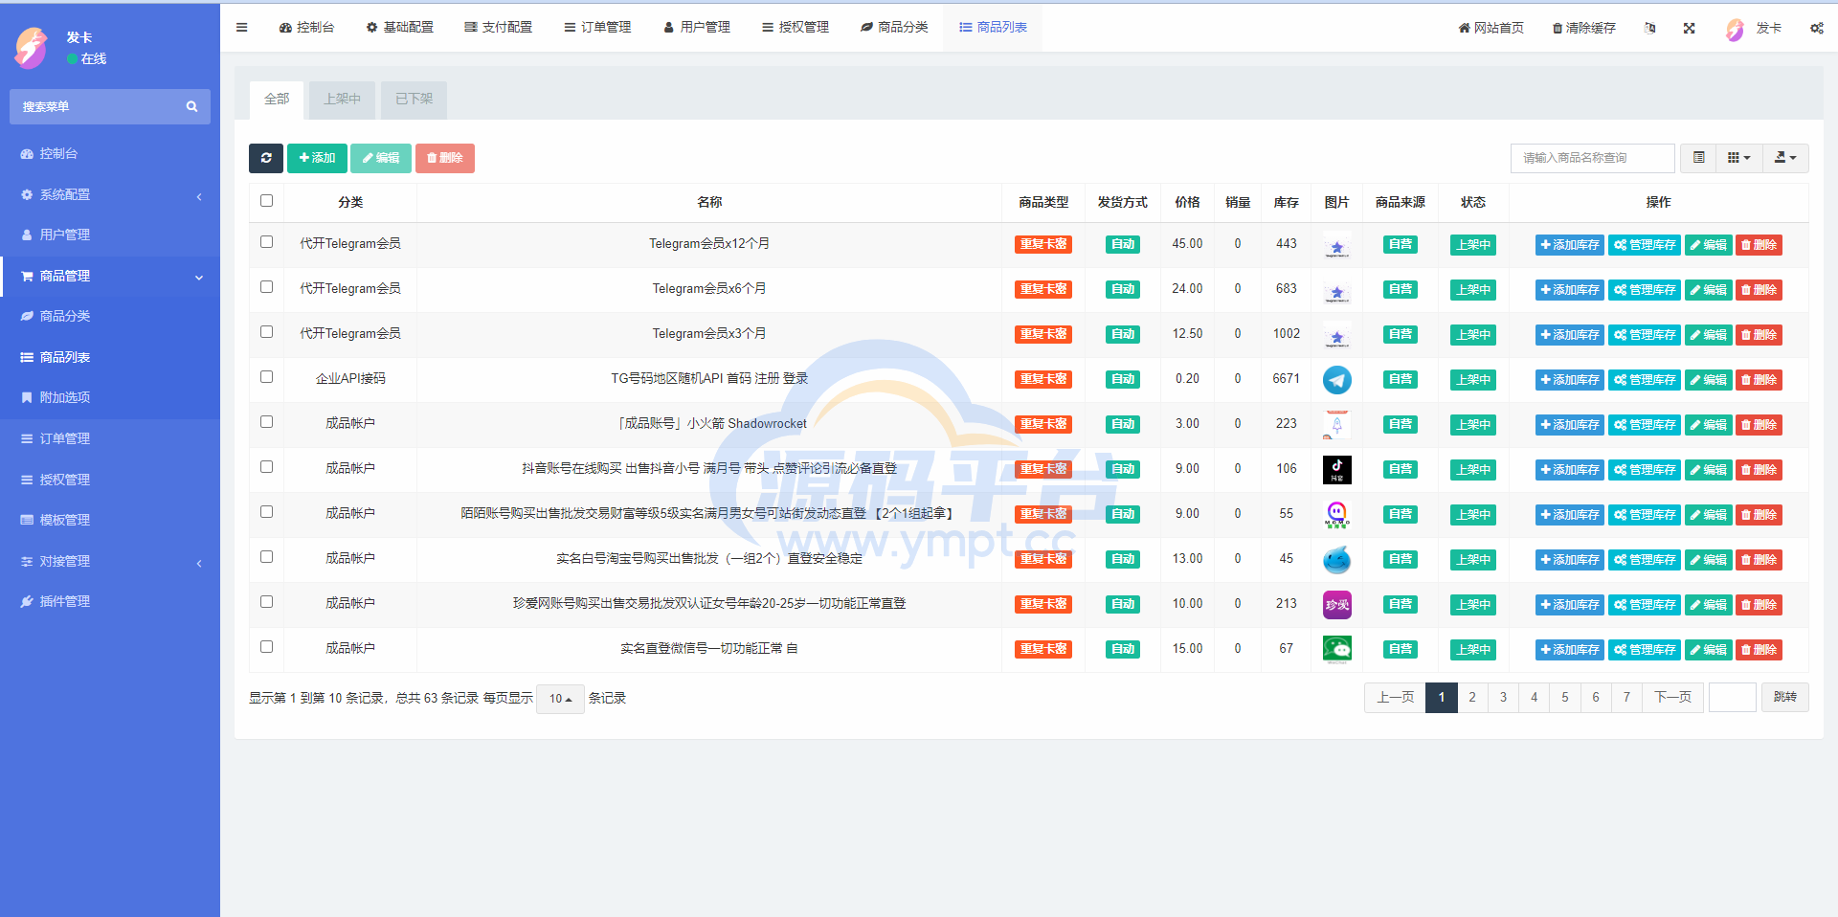Open the Telegram paper-plane product image
Viewport: 1838px width, 917px height.
(x=1337, y=380)
